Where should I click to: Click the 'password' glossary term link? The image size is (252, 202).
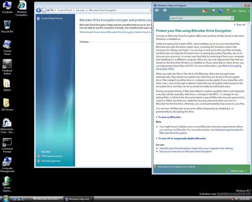175,56
